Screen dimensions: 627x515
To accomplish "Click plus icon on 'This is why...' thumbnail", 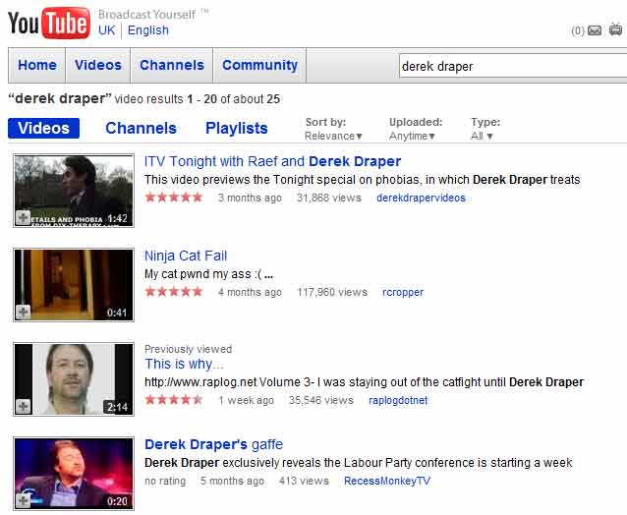I will click(24, 406).
